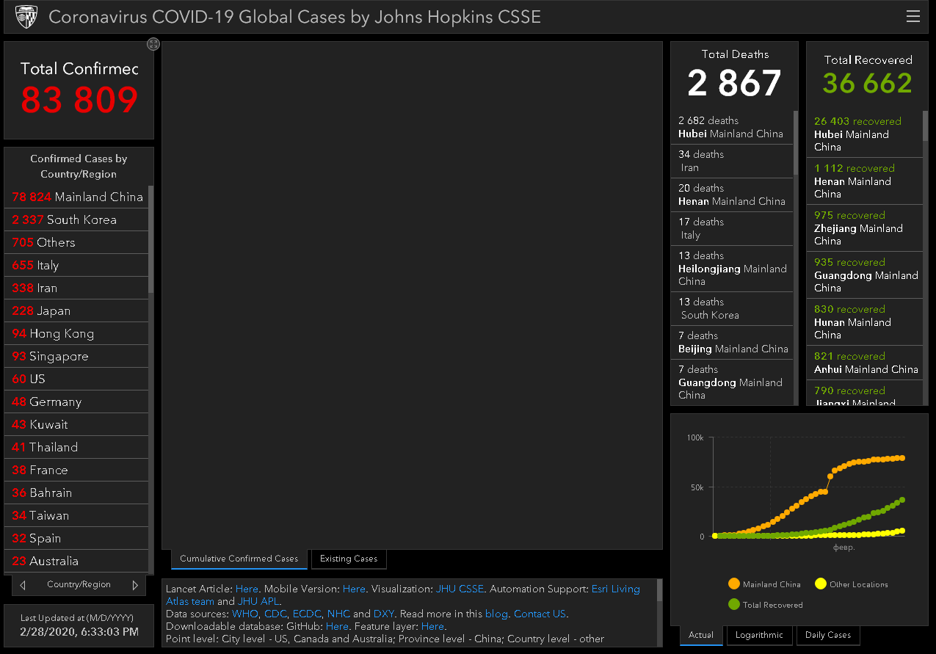Viewport: 936px width, 654px height.
Task: Pick the '60 US' row
Action: click(76, 379)
